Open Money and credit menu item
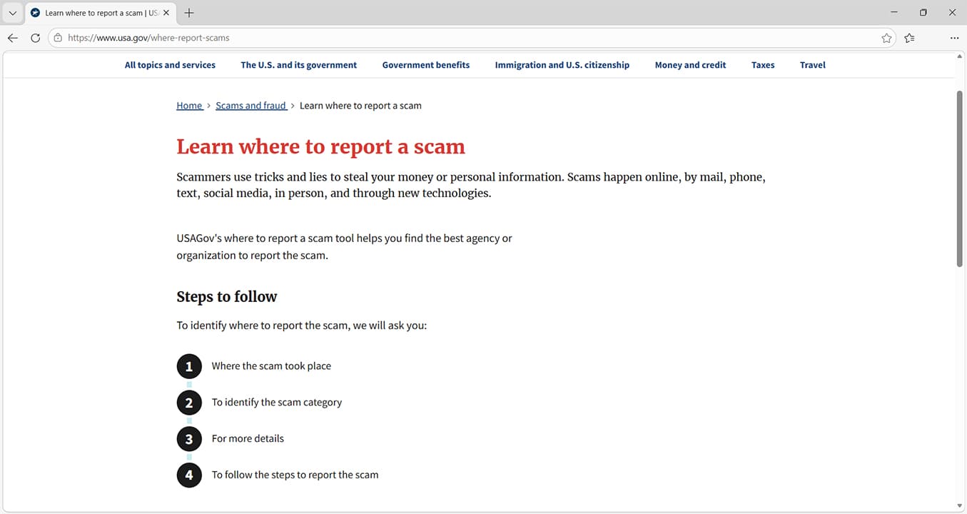967x514 pixels. point(690,65)
